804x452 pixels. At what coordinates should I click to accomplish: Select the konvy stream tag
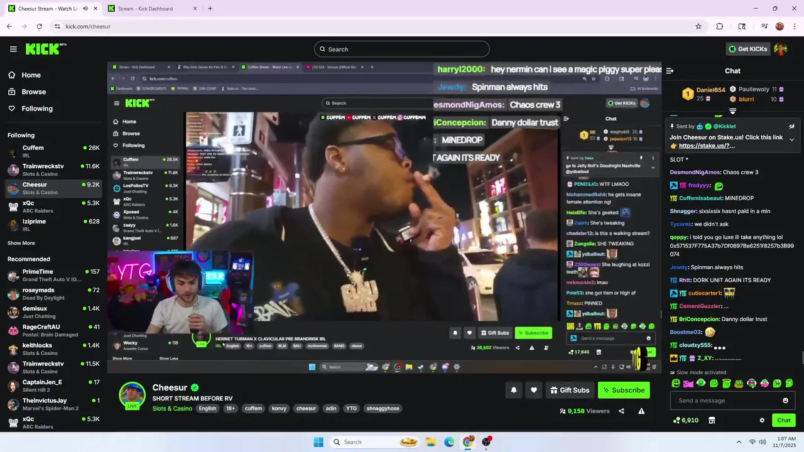click(279, 408)
